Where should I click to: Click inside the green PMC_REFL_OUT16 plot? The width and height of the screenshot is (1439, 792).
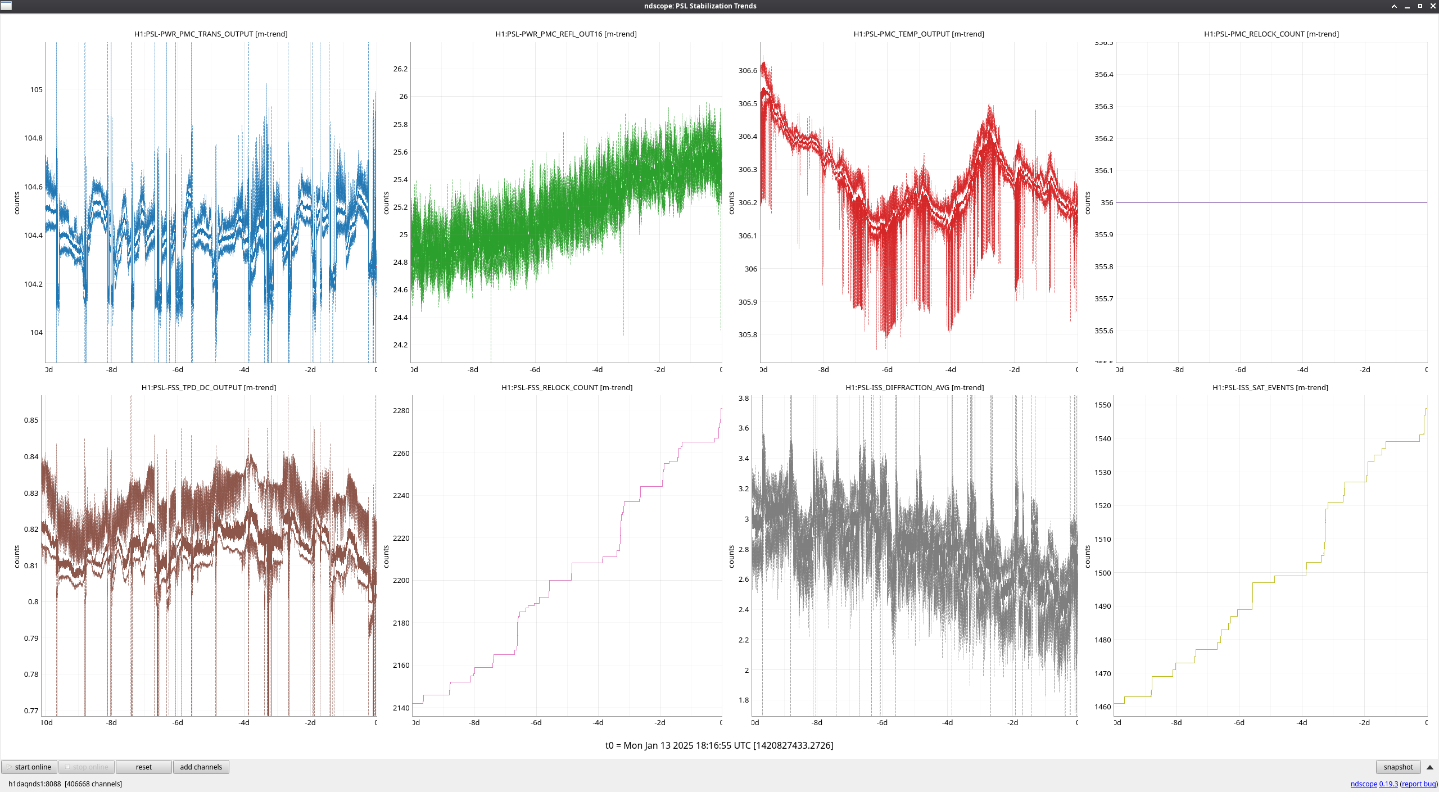tap(566, 202)
